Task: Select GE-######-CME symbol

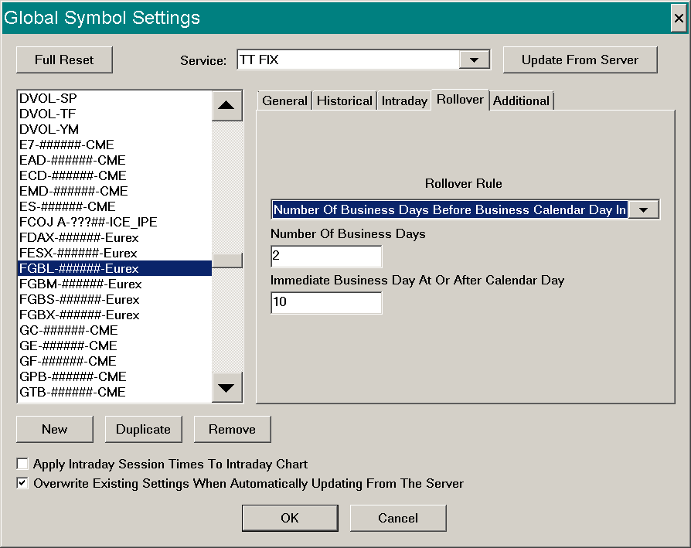Action: [x=114, y=345]
